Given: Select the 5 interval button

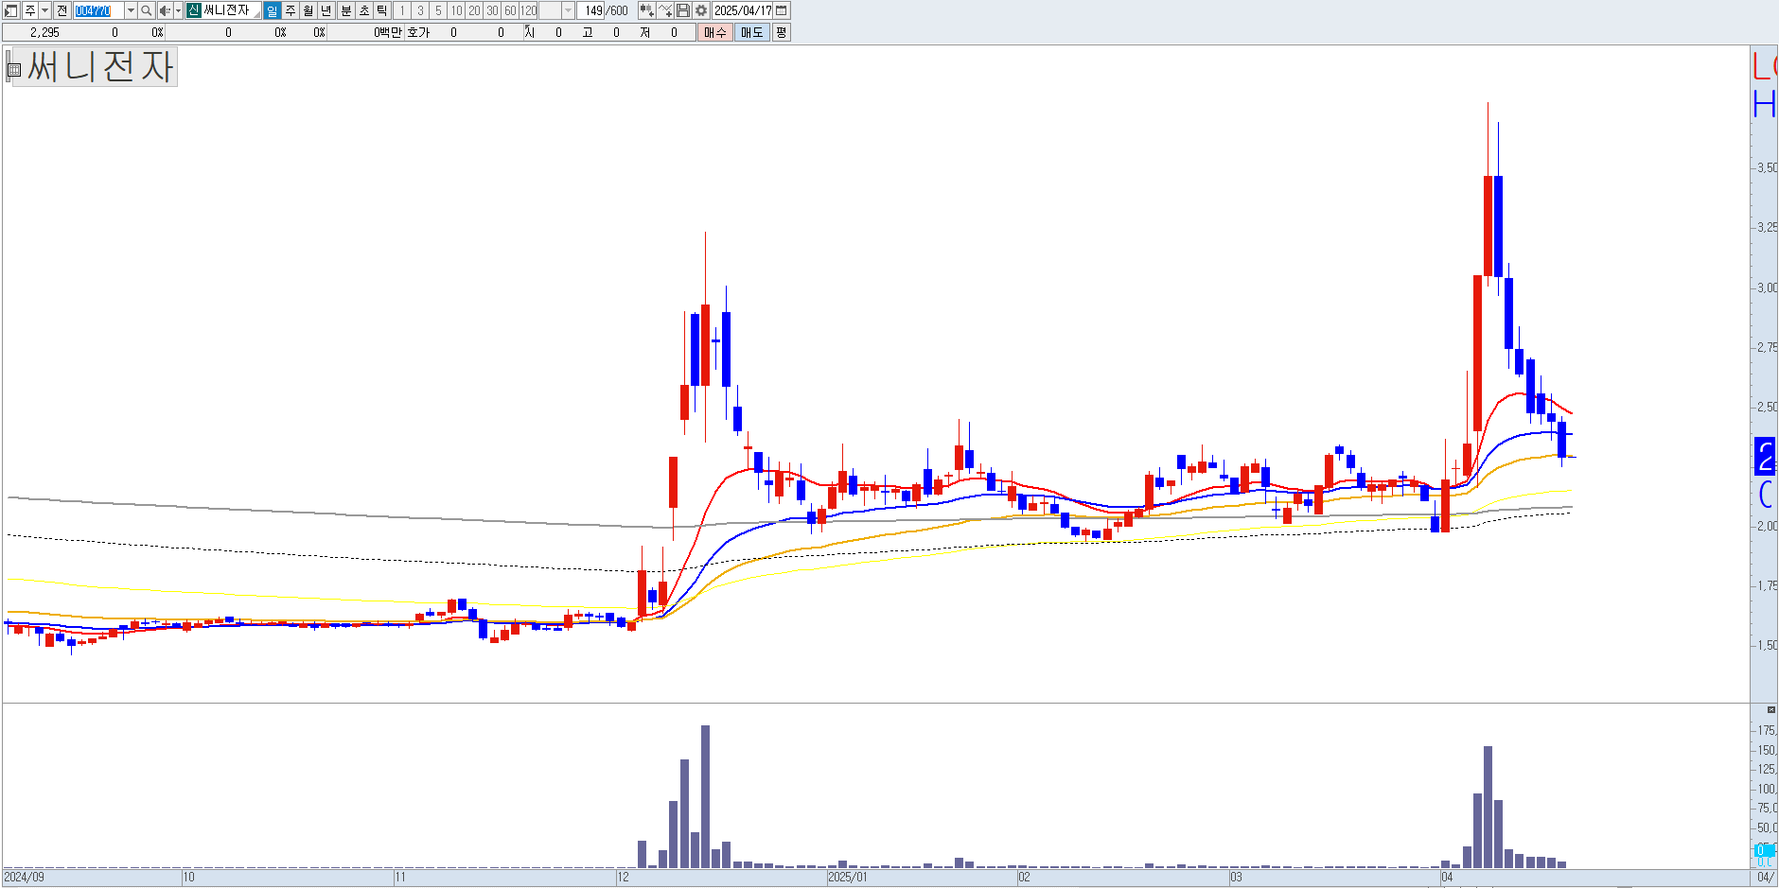Looking at the screenshot, I should [x=438, y=10].
